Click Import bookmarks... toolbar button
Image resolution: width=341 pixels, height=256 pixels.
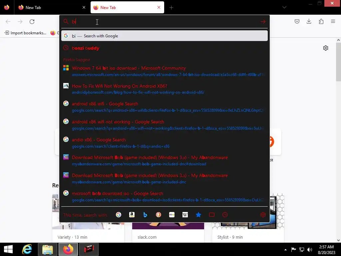coord(25,33)
